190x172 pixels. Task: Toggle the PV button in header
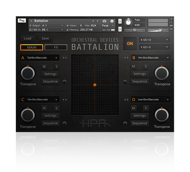coord(171,29)
